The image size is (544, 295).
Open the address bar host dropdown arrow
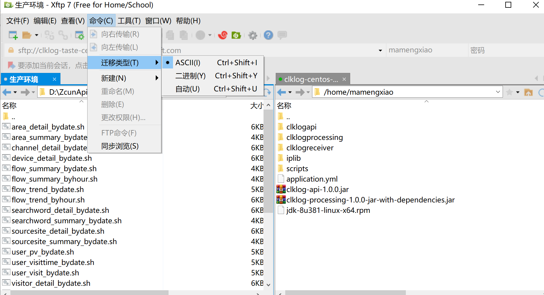click(x=380, y=50)
